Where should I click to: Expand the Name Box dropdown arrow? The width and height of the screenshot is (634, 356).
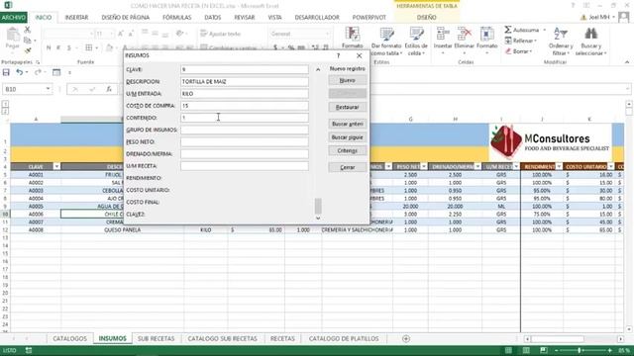tap(48, 89)
